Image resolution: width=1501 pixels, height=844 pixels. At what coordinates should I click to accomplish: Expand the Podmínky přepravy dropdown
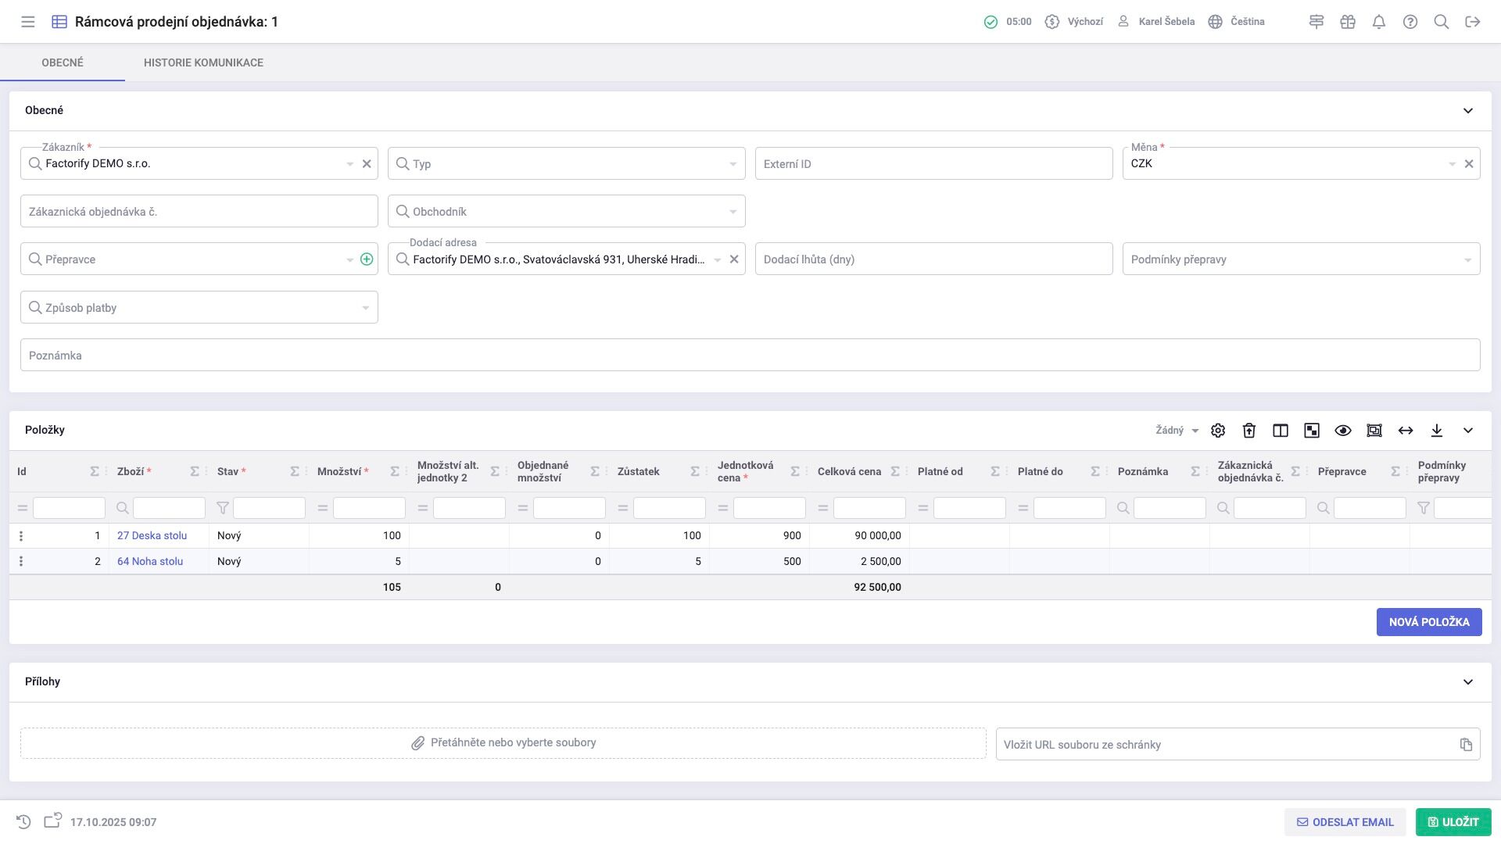1301,259
